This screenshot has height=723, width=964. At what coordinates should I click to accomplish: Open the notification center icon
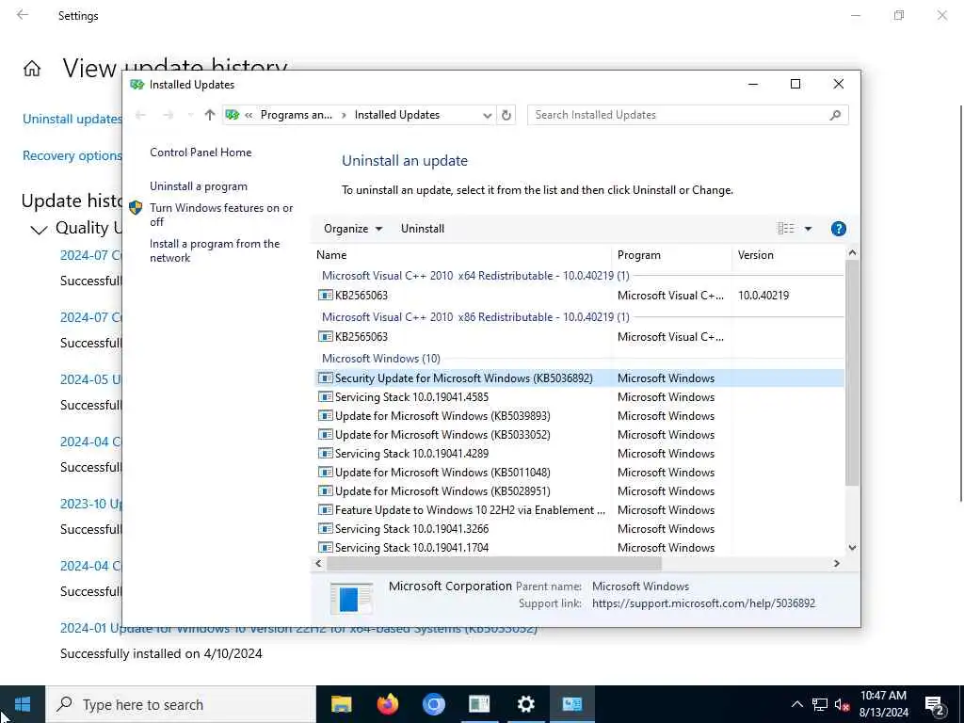(x=935, y=705)
